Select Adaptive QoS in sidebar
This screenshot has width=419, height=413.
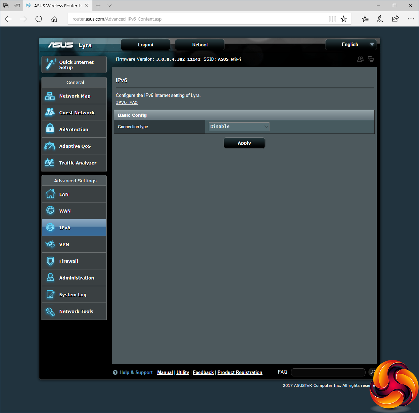(74, 146)
